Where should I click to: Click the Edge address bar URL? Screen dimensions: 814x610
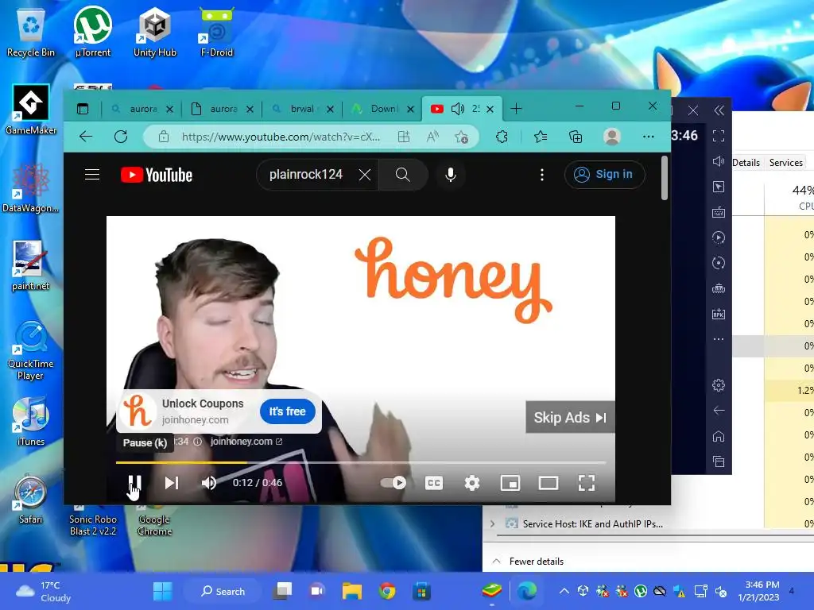pos(281,137)
